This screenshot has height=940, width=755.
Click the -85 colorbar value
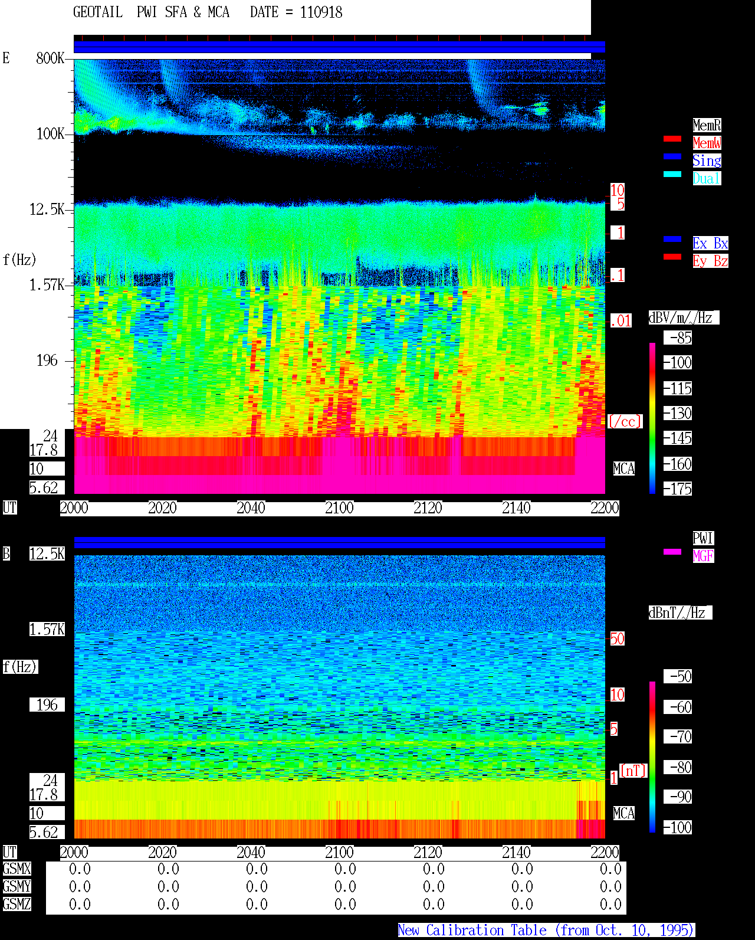pyautogui.click(x=678, y=338)
